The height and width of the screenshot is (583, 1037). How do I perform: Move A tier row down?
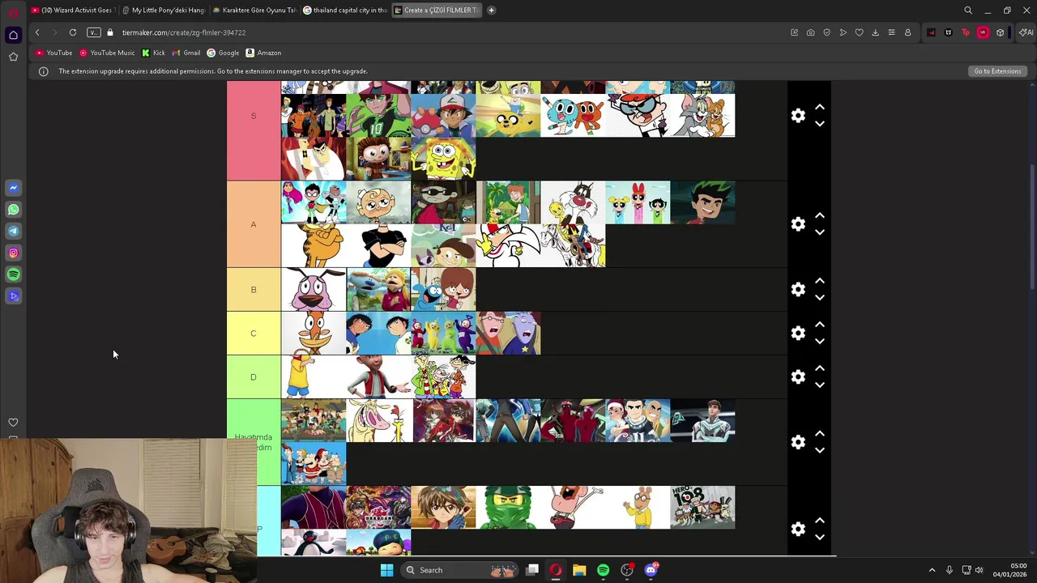point(820,232)
